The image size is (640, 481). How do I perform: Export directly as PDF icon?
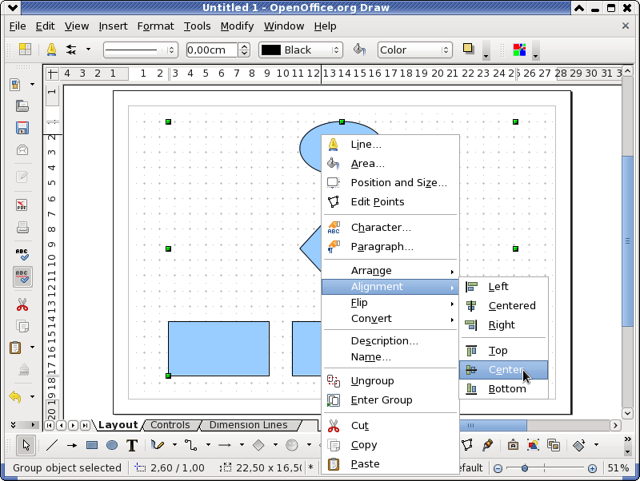click(x=22, y=205)
